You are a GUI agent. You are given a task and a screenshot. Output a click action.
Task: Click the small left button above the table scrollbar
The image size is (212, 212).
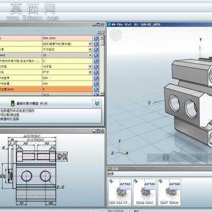click(99, 32)
